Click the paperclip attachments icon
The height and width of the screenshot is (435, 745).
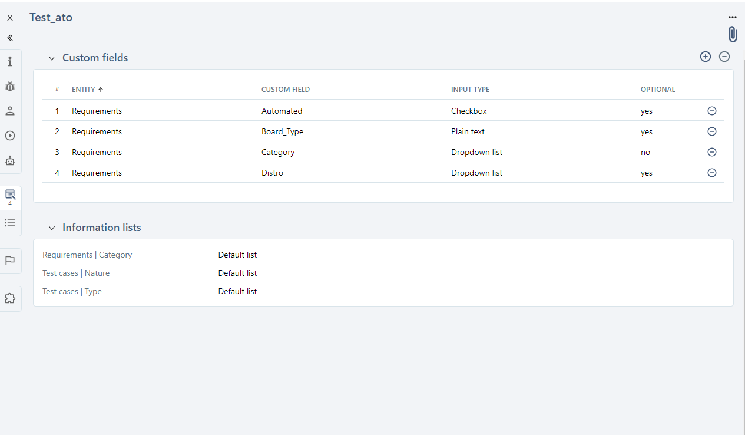coord(733,34)
